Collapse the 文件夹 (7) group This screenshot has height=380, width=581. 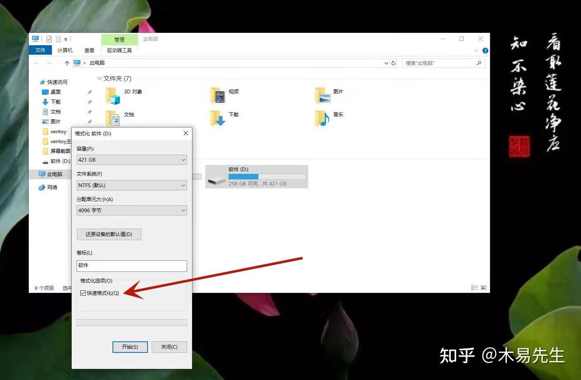[99, 78]
